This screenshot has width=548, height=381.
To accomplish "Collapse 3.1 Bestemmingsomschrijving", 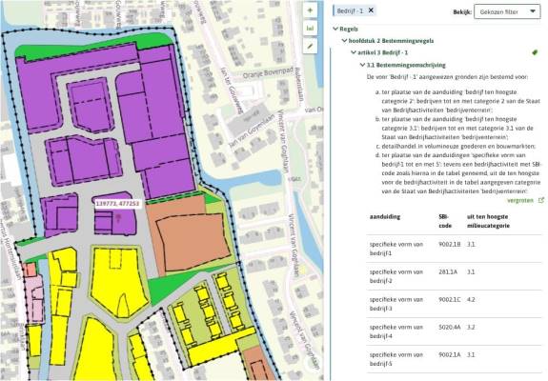I will click(362, 65).
